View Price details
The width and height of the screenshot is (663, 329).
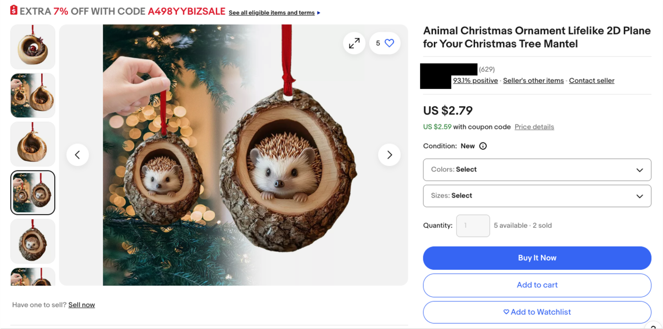point(534,127)
